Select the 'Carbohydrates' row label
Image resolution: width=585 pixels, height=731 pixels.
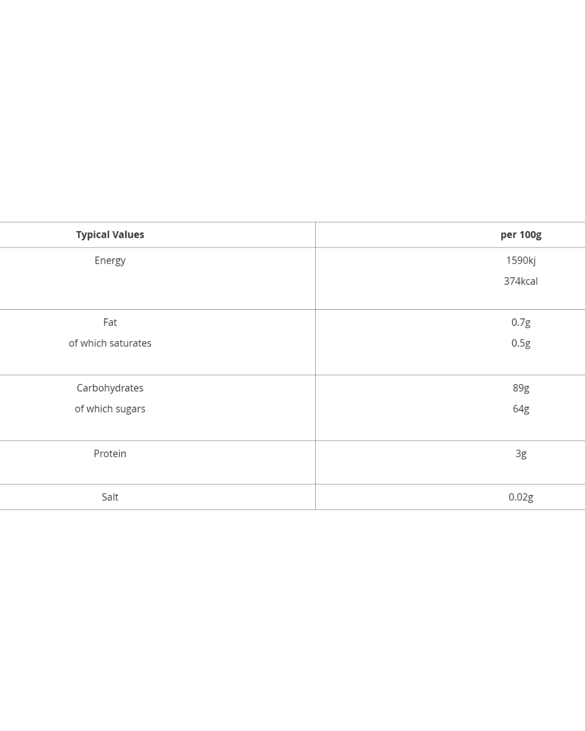(110, 388)
